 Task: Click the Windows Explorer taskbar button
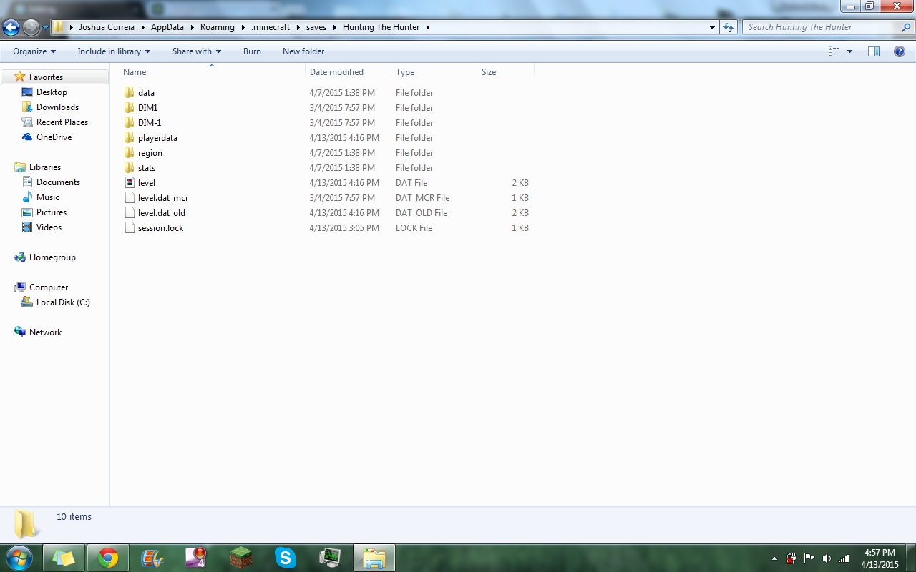(374, 558)
